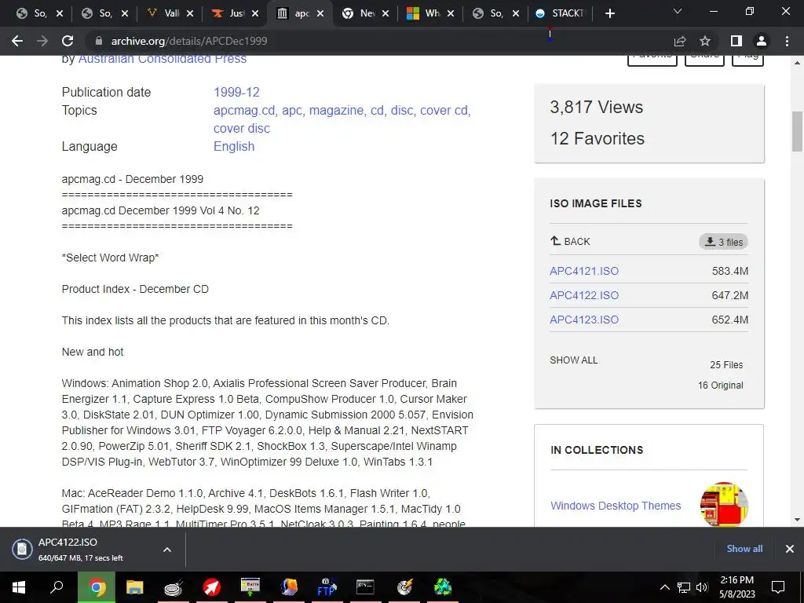Open the Windows Start menu
The width and height of the screenshot is (804, 603).
19,587
